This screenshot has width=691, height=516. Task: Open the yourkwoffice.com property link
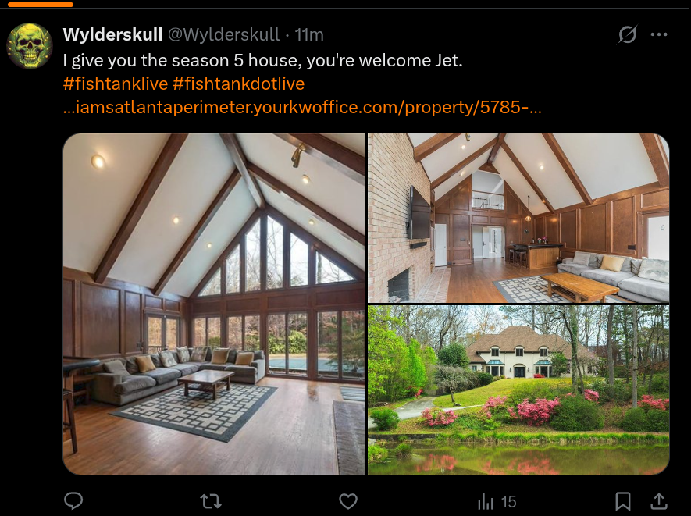coord(302,107)
